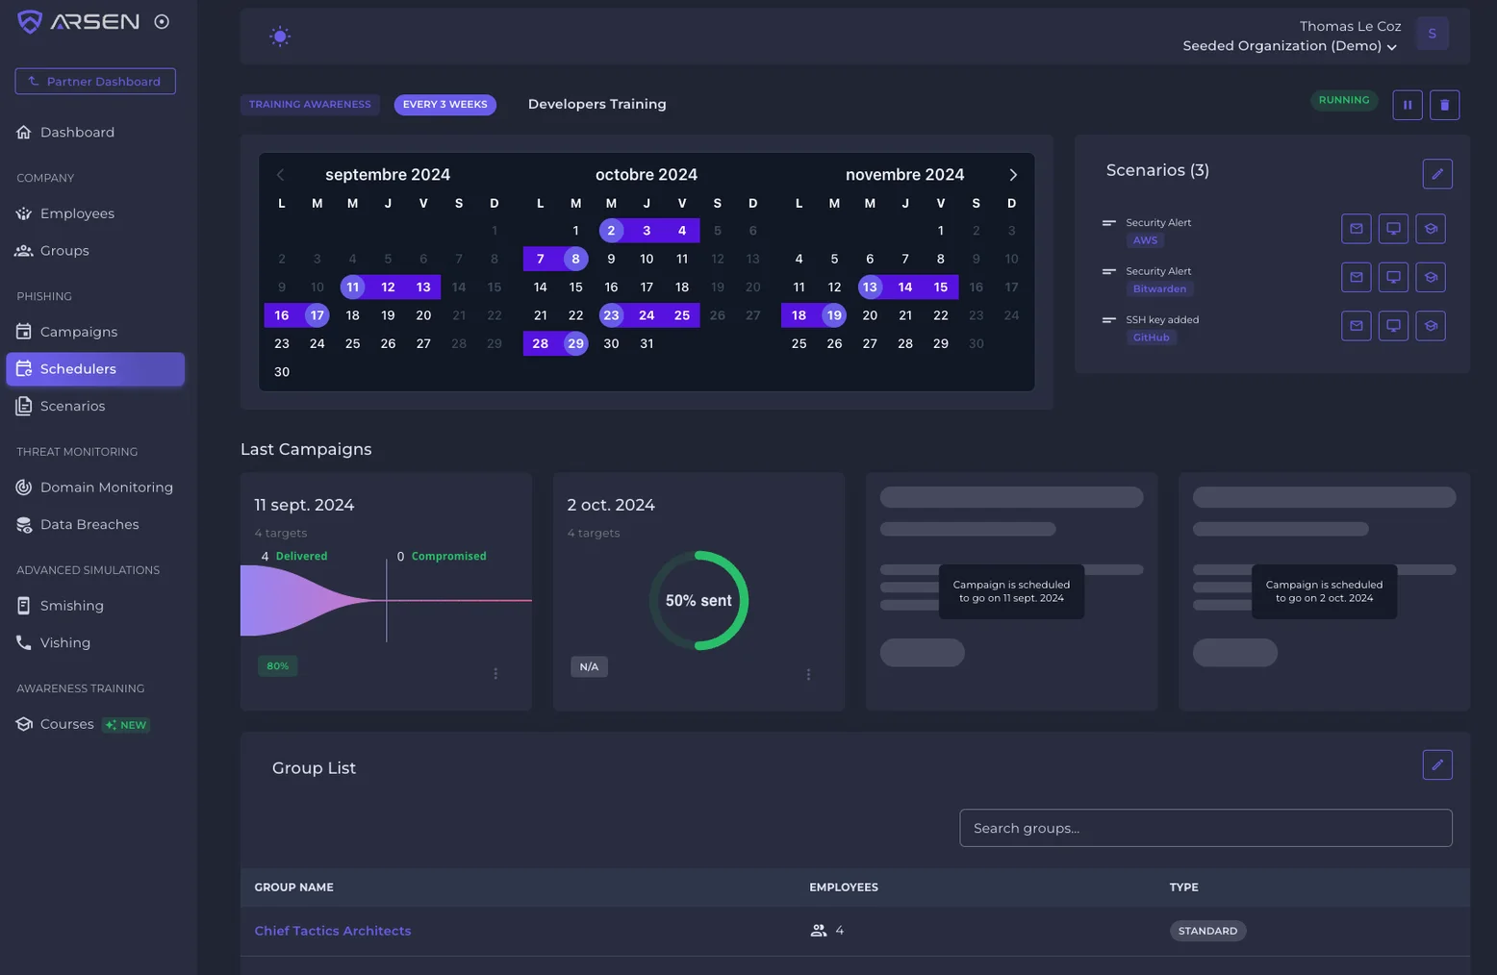The image size is (1497, 975).
Task: Edit Scenarios with the pencil icon
Action: [x=1437, y=174]
